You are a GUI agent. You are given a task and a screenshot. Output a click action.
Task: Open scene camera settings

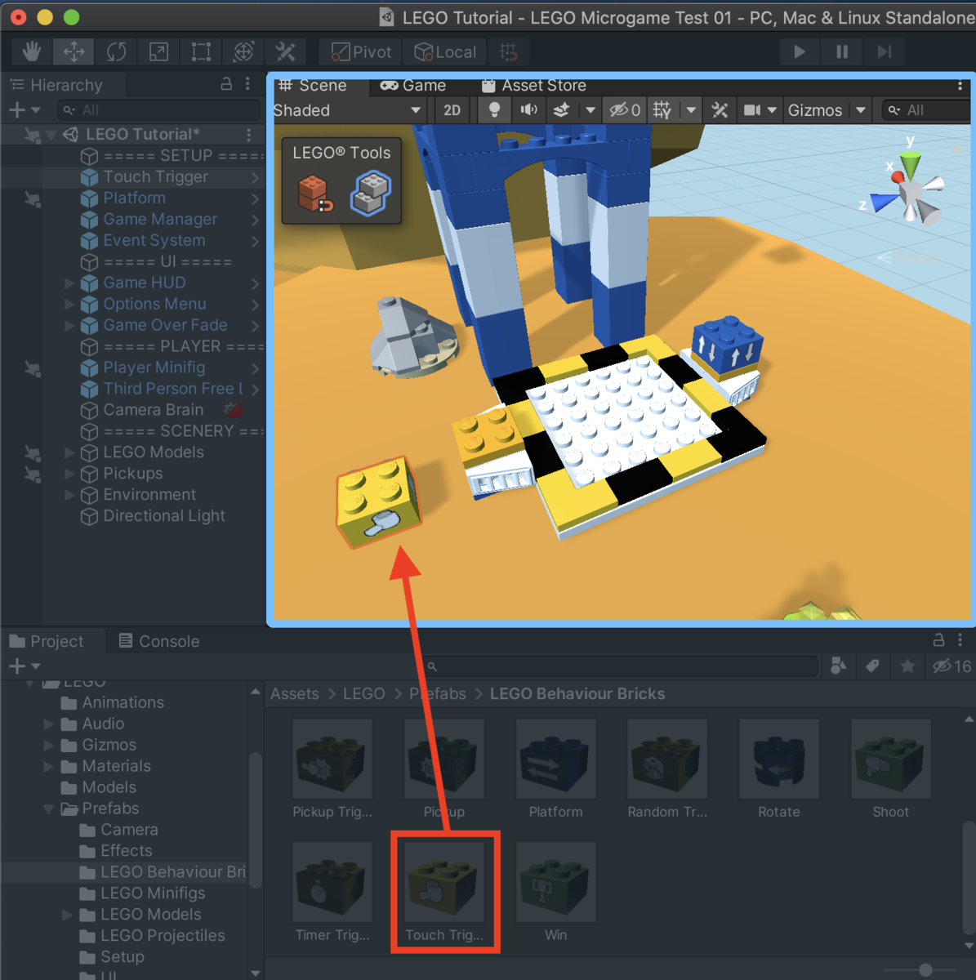pos(752,110)
